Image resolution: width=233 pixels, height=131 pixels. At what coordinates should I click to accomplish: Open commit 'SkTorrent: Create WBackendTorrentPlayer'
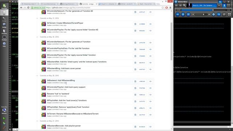[65, 23]
